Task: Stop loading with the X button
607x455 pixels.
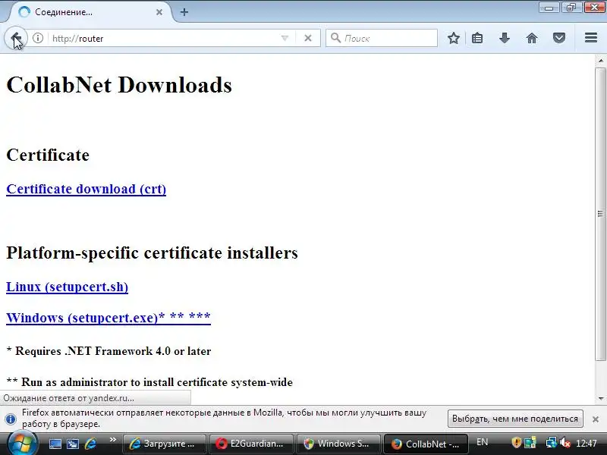Action: click(308, 38)
